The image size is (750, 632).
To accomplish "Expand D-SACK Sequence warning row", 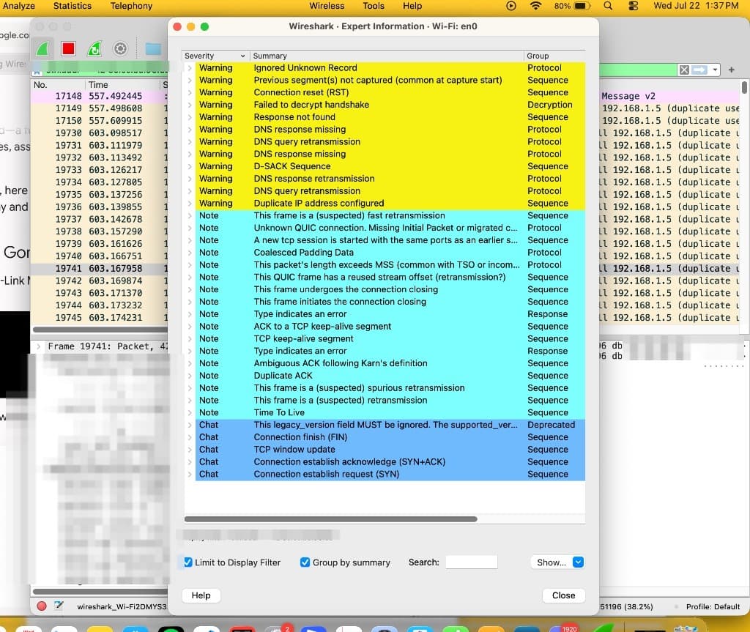I will [190, 166].
